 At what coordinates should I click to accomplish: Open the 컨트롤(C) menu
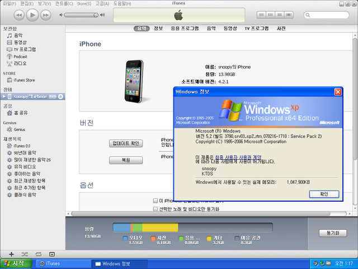pos(64,4)
